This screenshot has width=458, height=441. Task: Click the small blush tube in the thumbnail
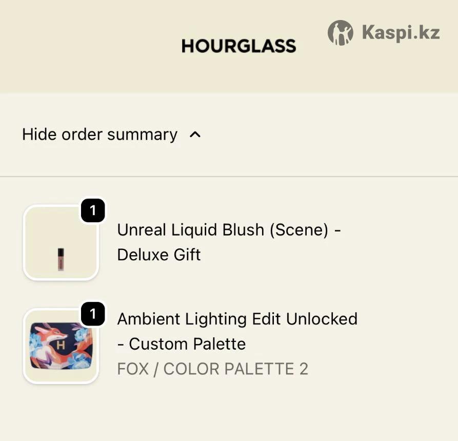(x=61, y=259)
